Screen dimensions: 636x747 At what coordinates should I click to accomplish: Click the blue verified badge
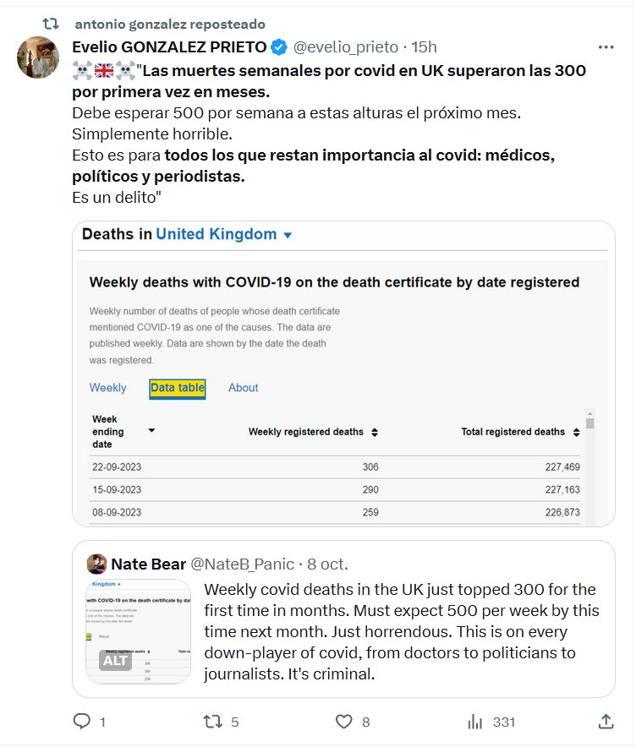[280, 47]
